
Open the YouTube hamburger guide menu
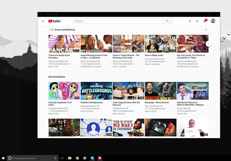click(x=43, y=21)
